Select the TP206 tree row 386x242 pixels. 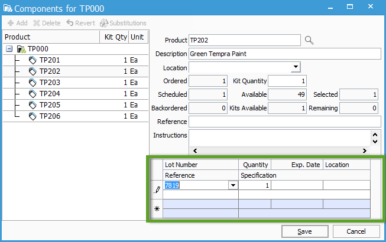pyautogui.click(x=76, y=116)
